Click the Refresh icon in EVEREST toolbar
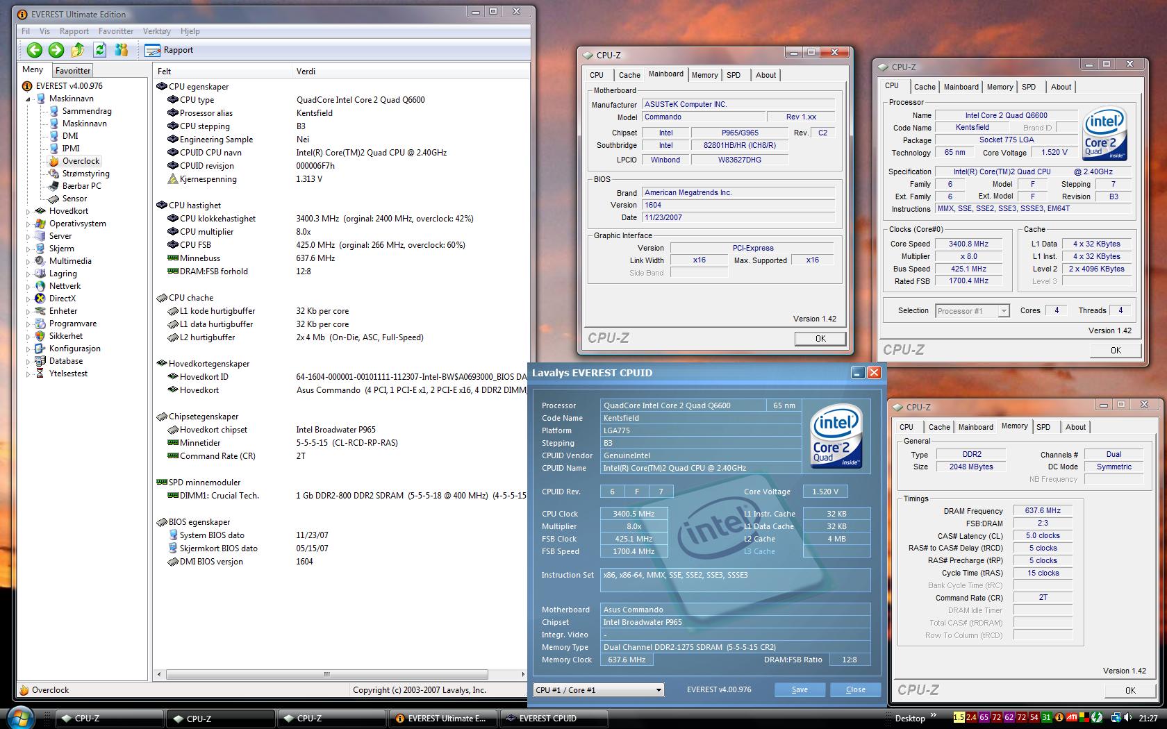 [x=99, y=50]
